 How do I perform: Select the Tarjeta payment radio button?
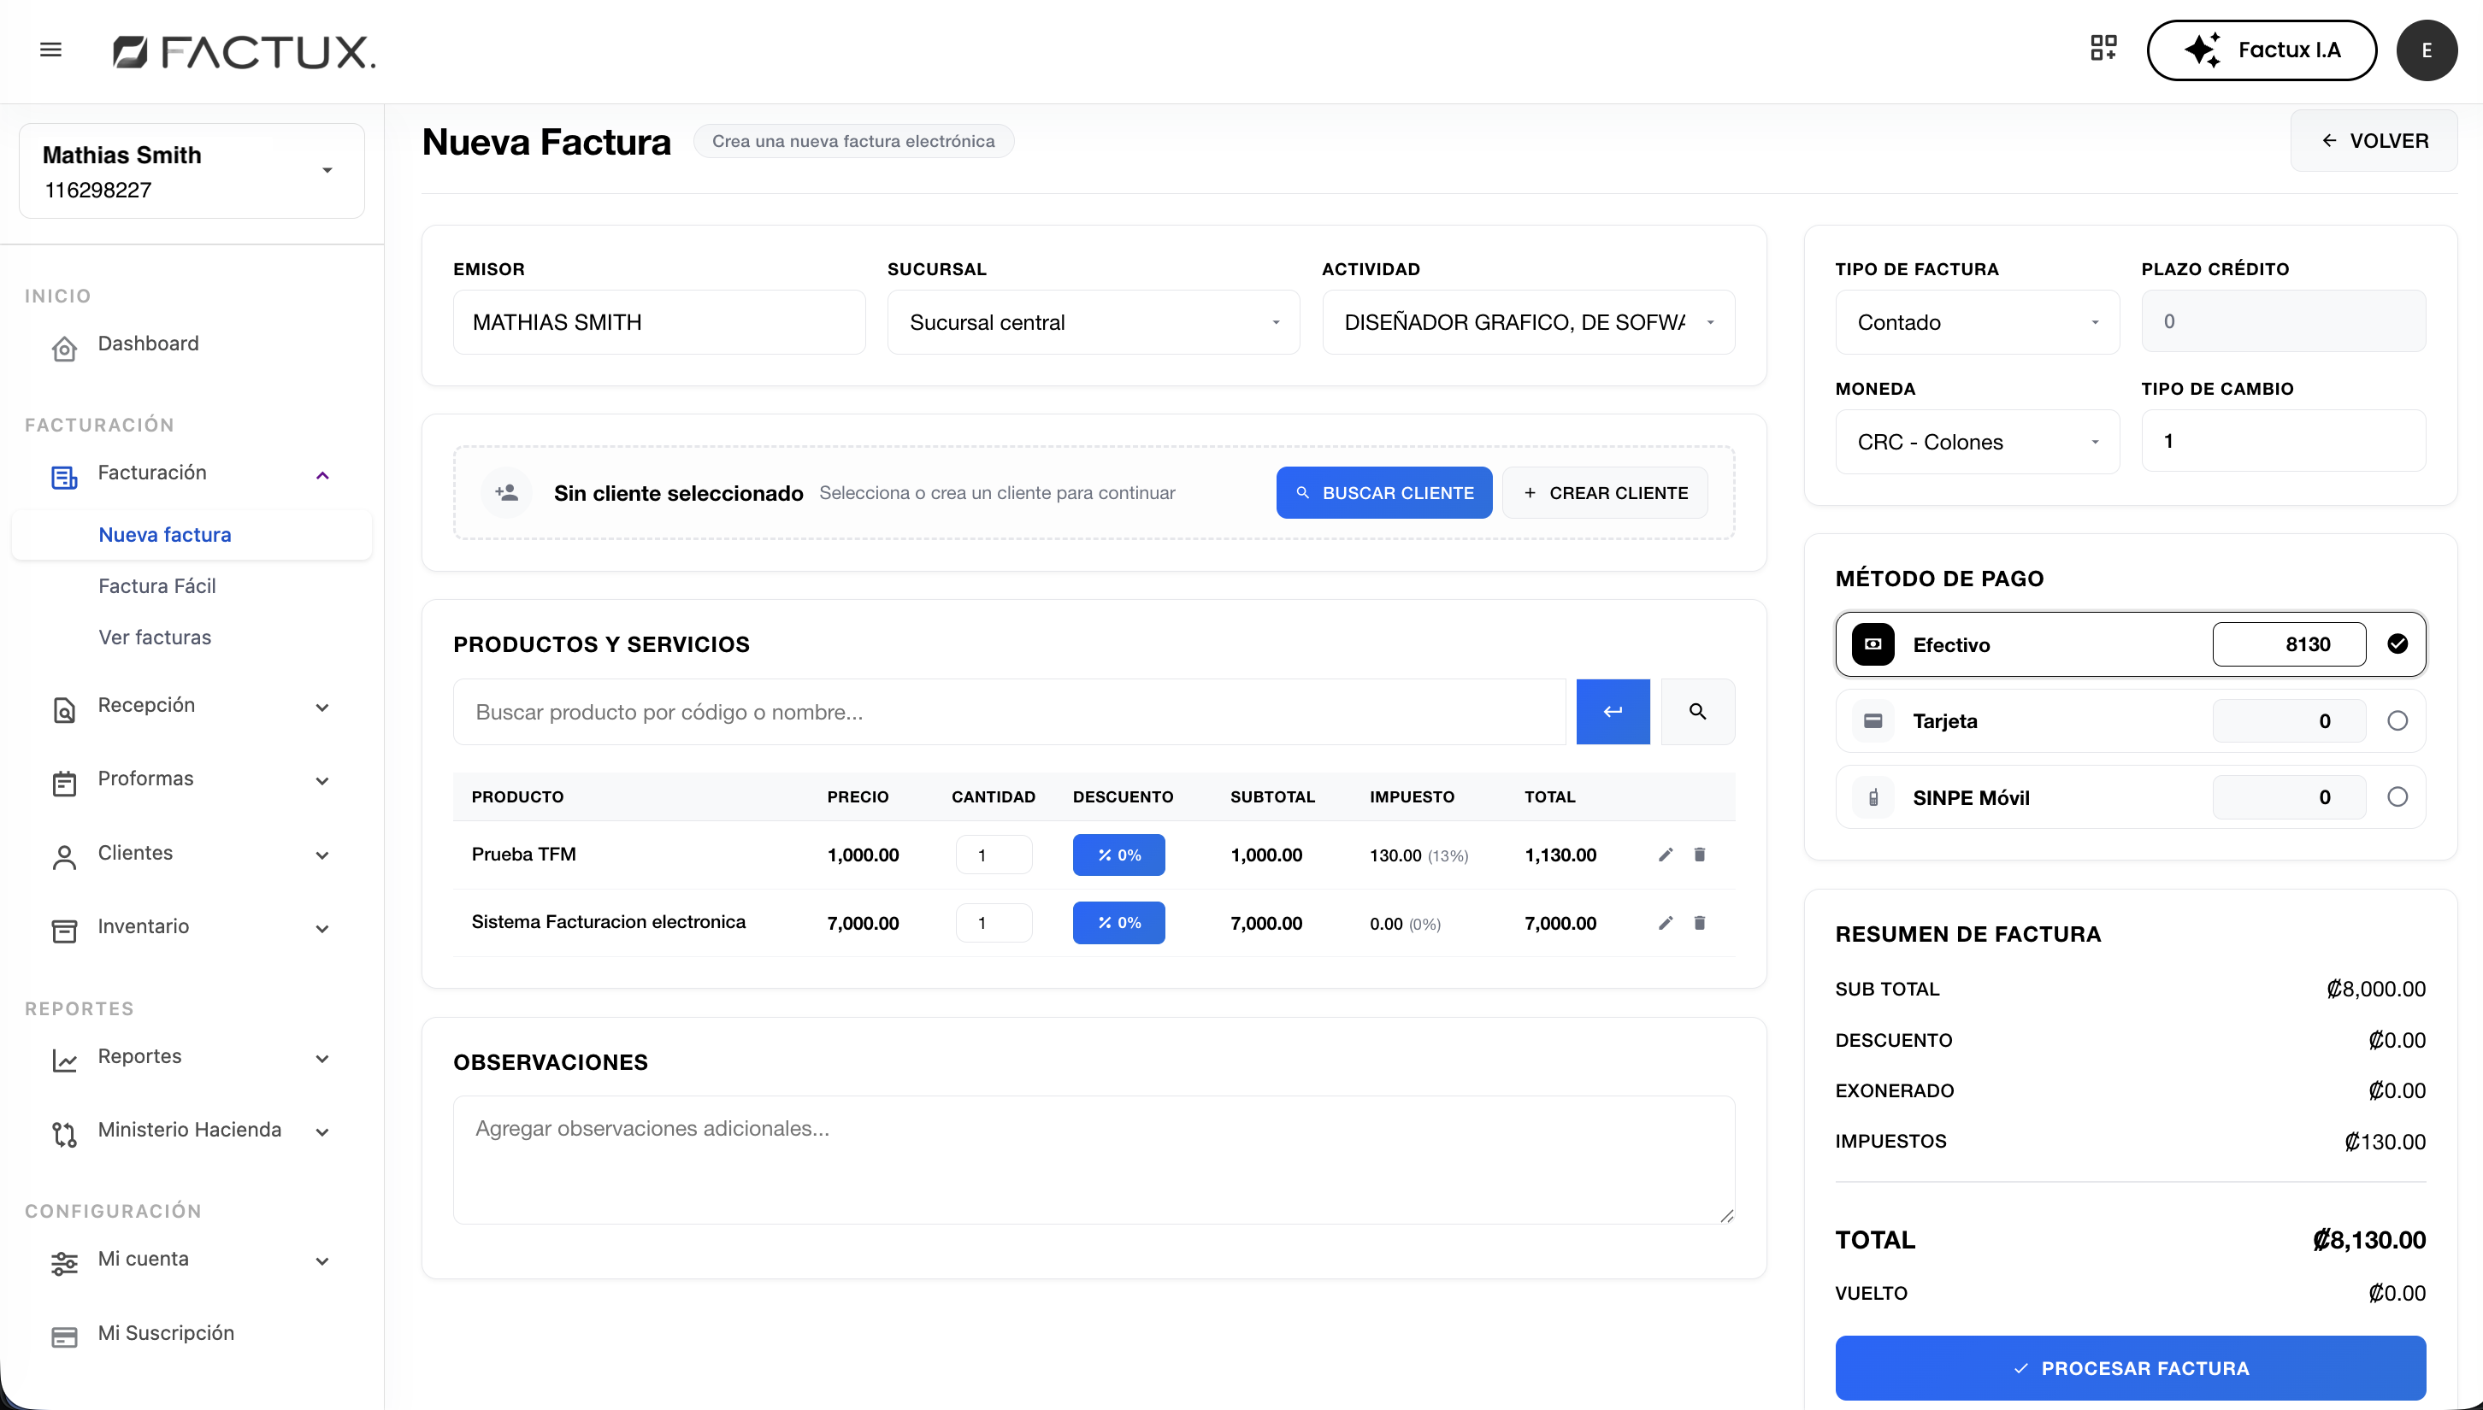coord(2397,720)
